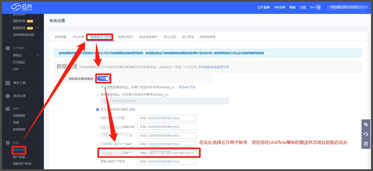Click the 请求记录 circle icon
The image size is (373, 171).
8,96
